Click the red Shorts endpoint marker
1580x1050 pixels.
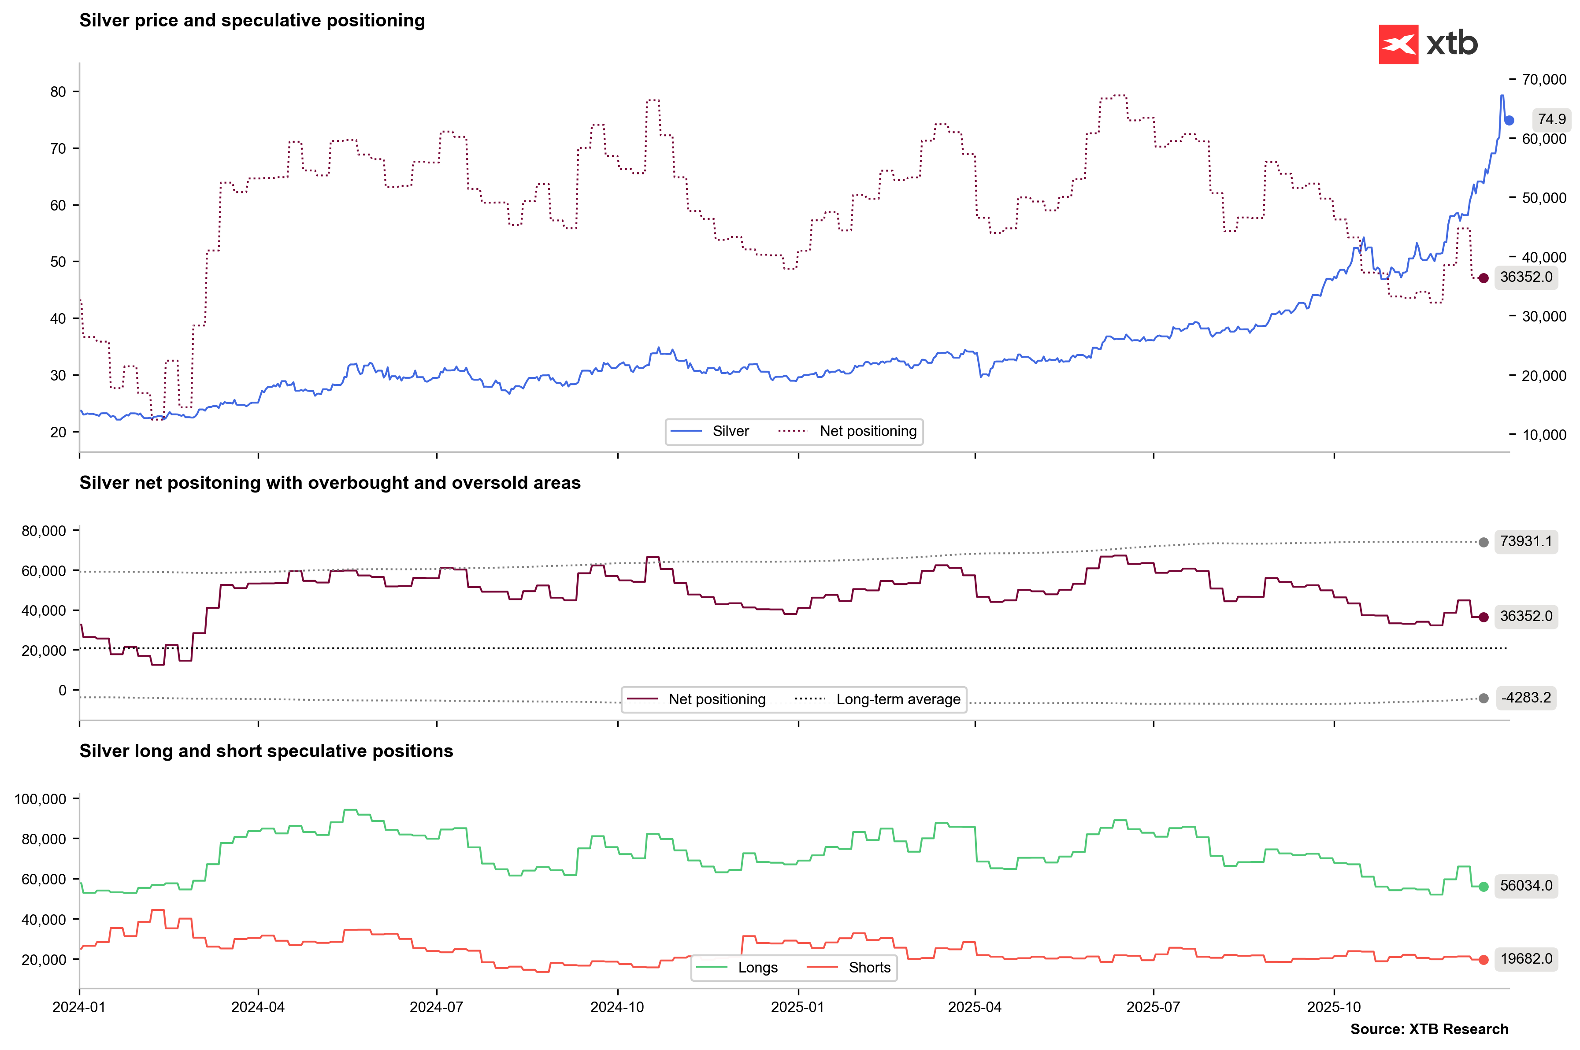tap(1483, 960)
